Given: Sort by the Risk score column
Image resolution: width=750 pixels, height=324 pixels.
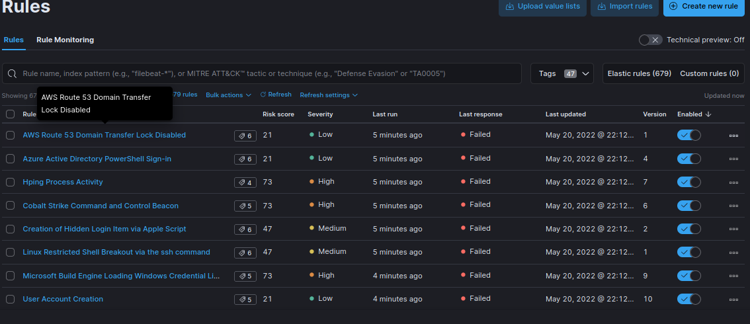Looking at the screenshot, I should pos(278,114).
